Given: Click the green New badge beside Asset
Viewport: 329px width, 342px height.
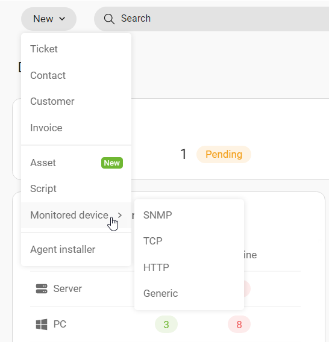Looking at the screenshot, I should (112, 163).
